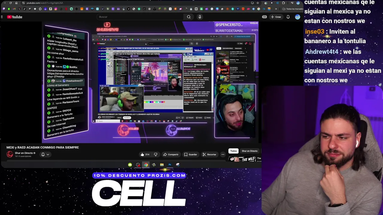The height and width of the screenshot is (215, 383).
Task: Select the Shur en Directo filter chip
Action: 250,151
